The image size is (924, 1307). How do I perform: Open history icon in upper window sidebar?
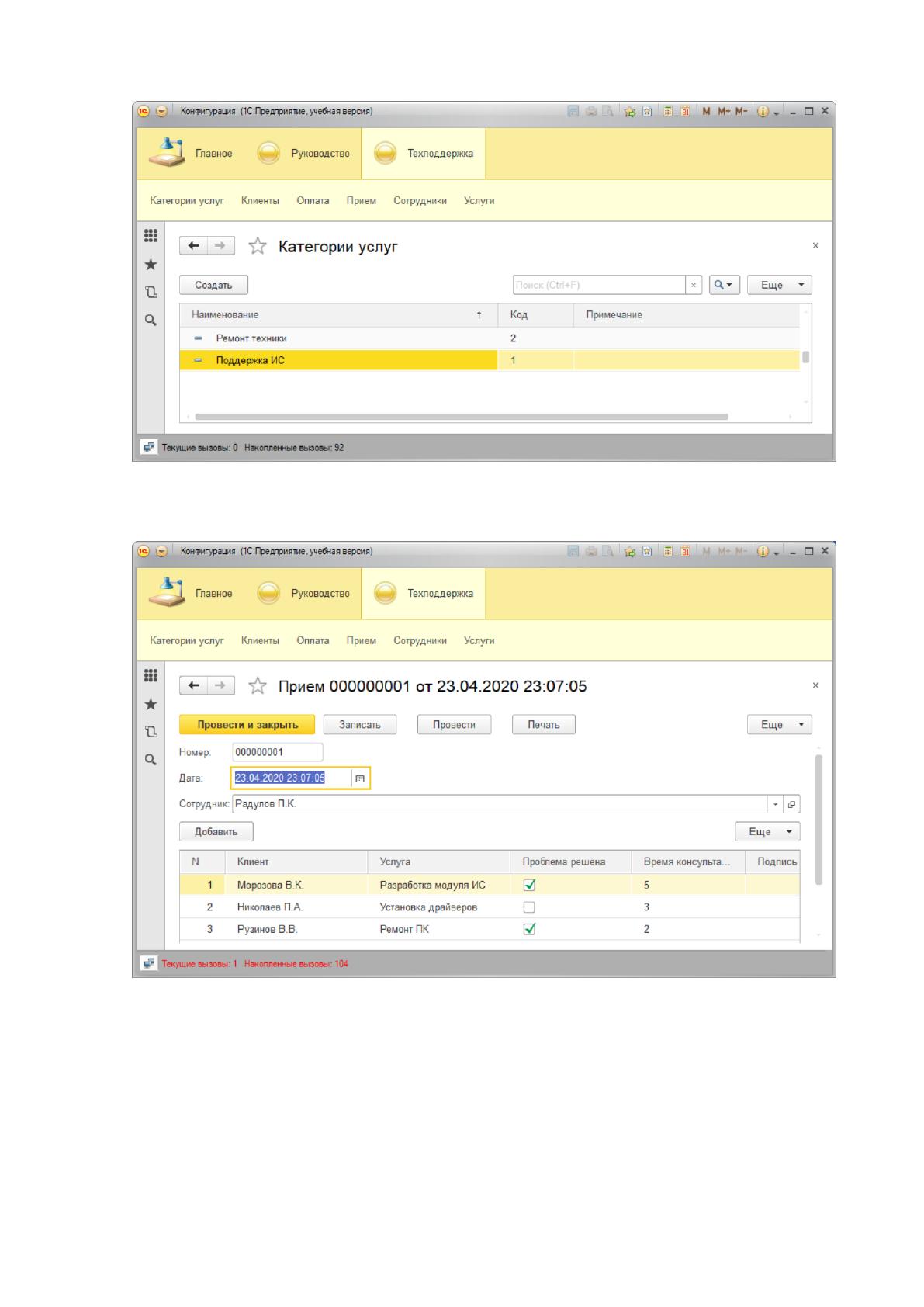[151, 293]
